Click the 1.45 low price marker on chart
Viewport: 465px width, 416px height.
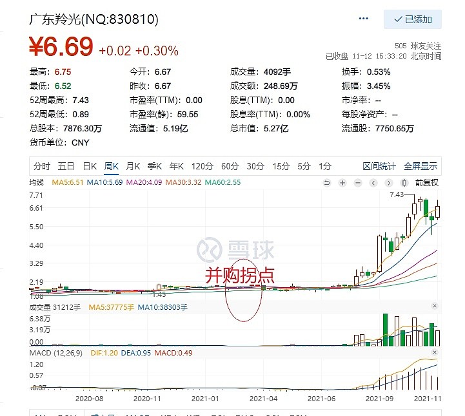tap(159, 294)
